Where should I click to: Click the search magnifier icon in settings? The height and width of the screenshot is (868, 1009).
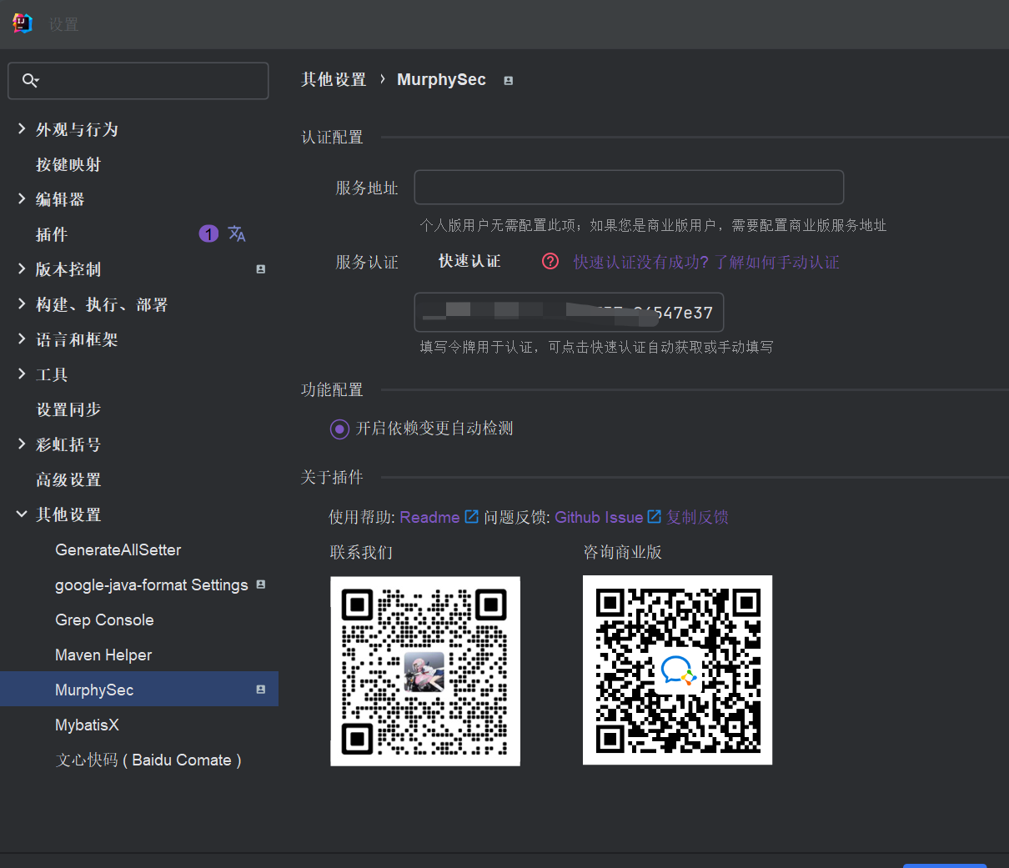30,80
